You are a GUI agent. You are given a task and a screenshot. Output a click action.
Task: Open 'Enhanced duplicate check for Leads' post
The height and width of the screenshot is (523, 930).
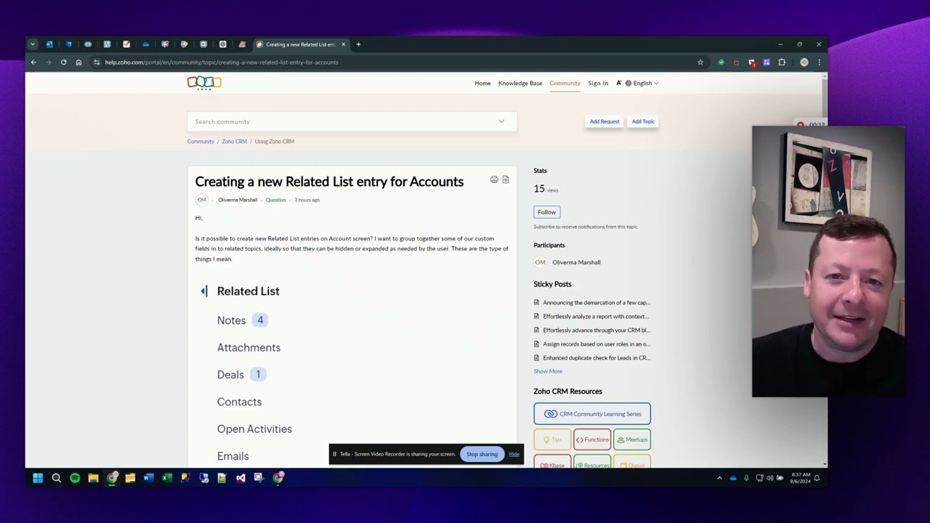(x=596, y=357)
